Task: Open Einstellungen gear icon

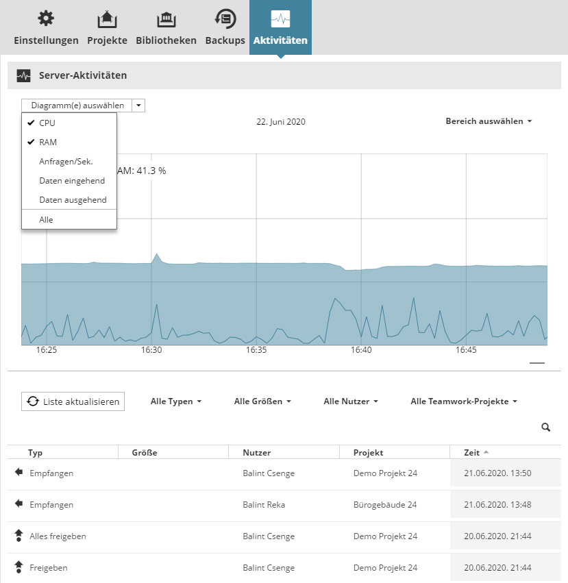Action: click(x=46, y=18)
